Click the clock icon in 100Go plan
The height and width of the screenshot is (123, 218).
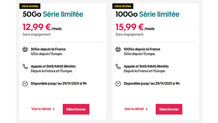118,84
